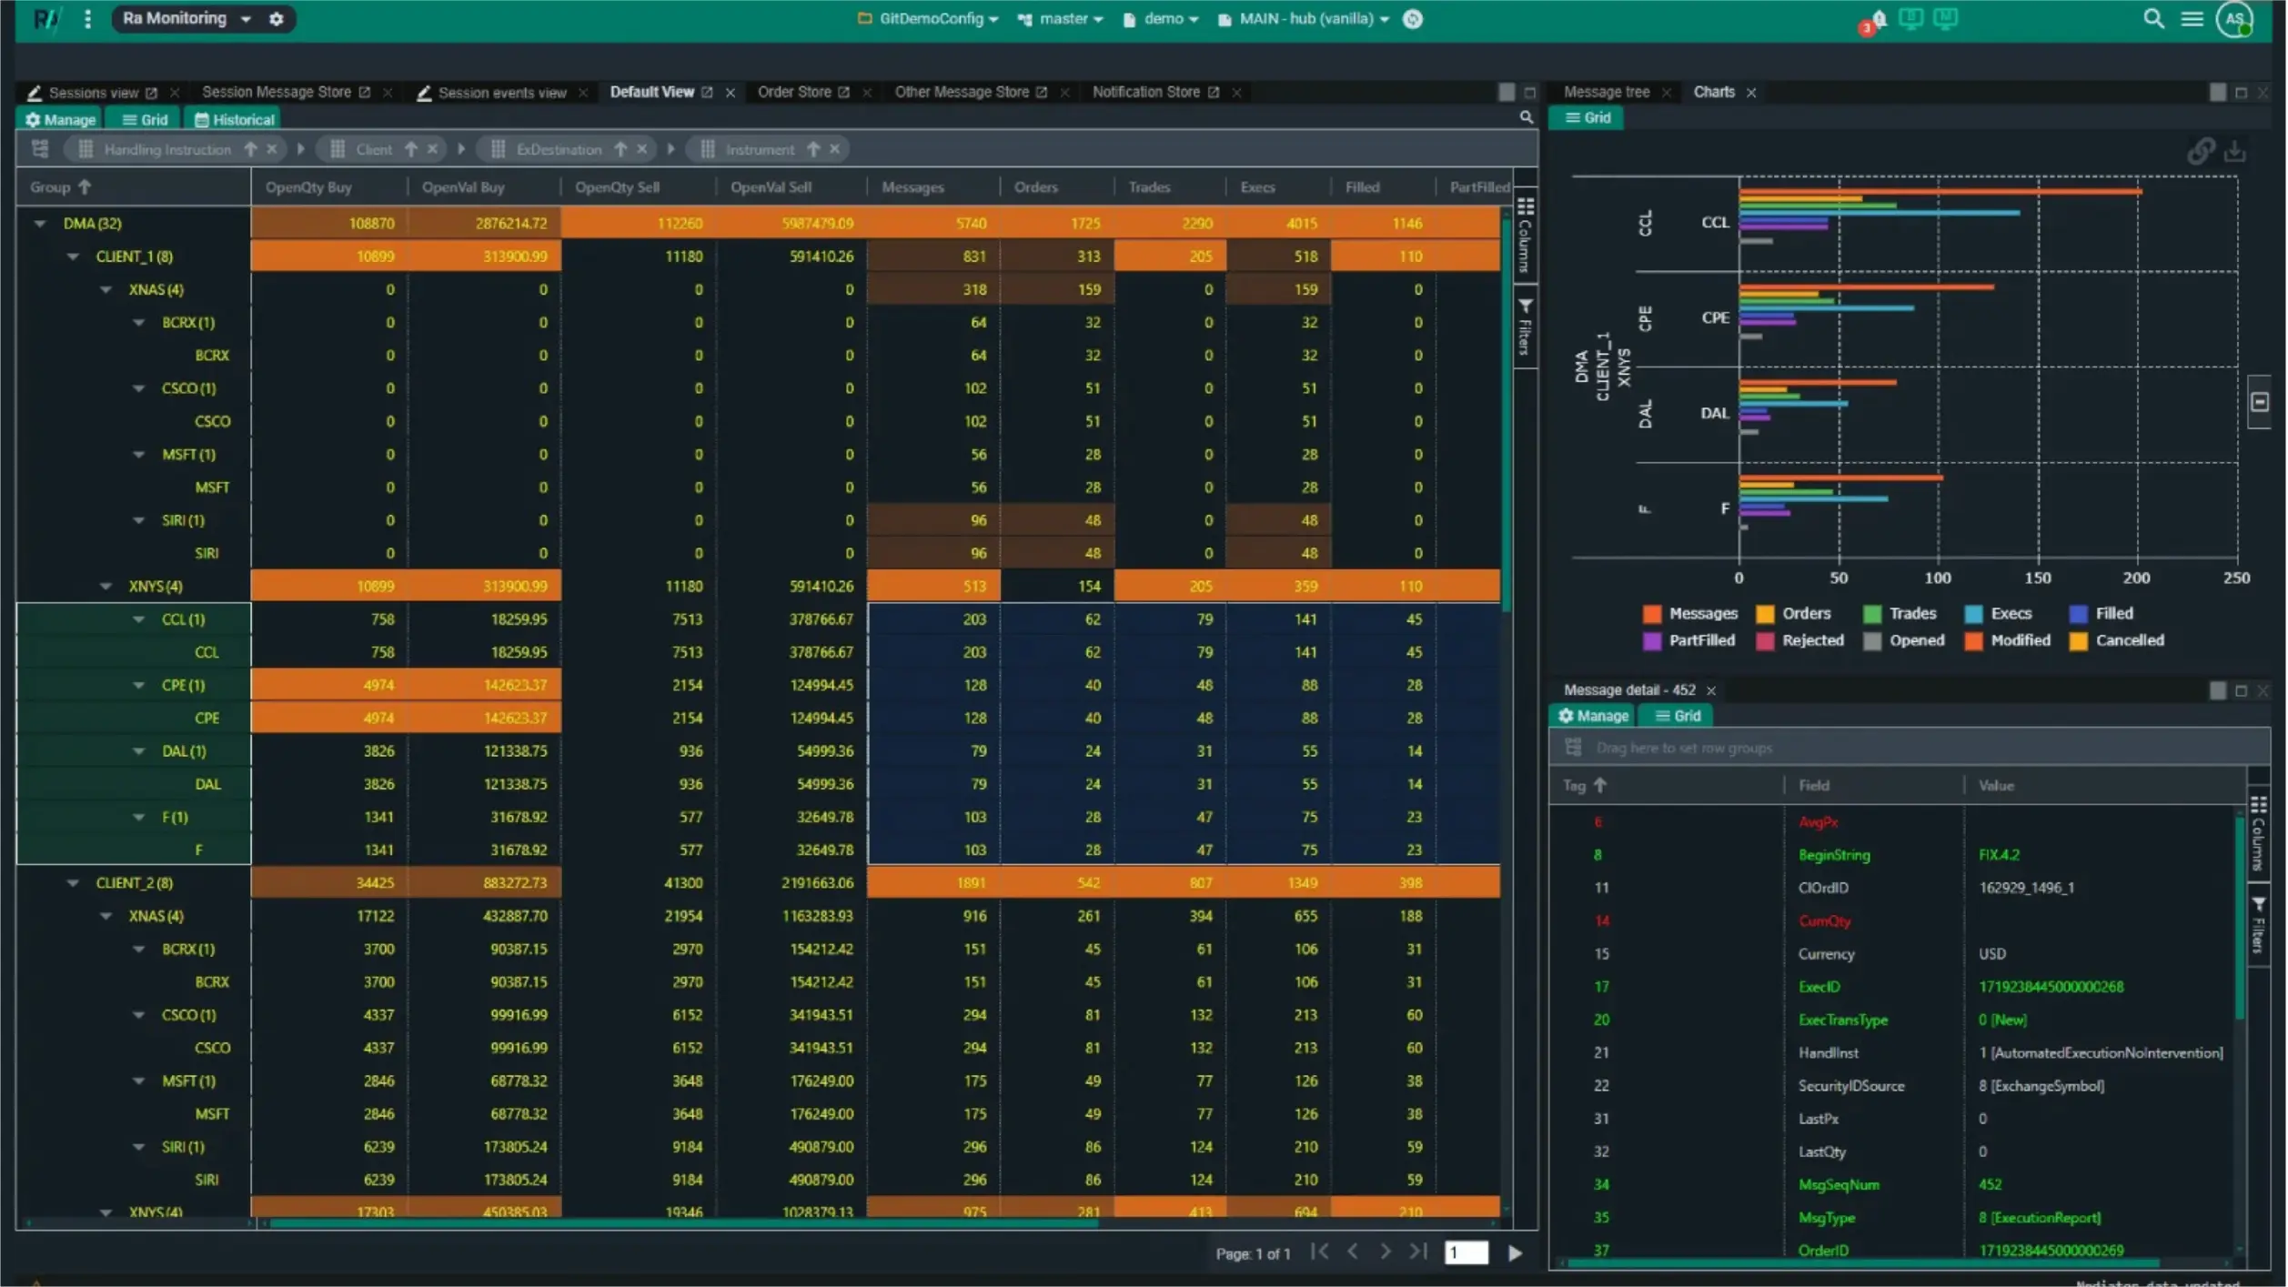This screenshot has width=2288, height=1287.
Task: Pop out the Notification Store tab
Action: (x=1214, y=92)
